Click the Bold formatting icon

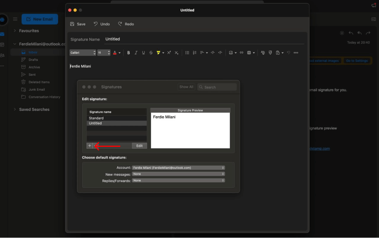tap(128, 53)
